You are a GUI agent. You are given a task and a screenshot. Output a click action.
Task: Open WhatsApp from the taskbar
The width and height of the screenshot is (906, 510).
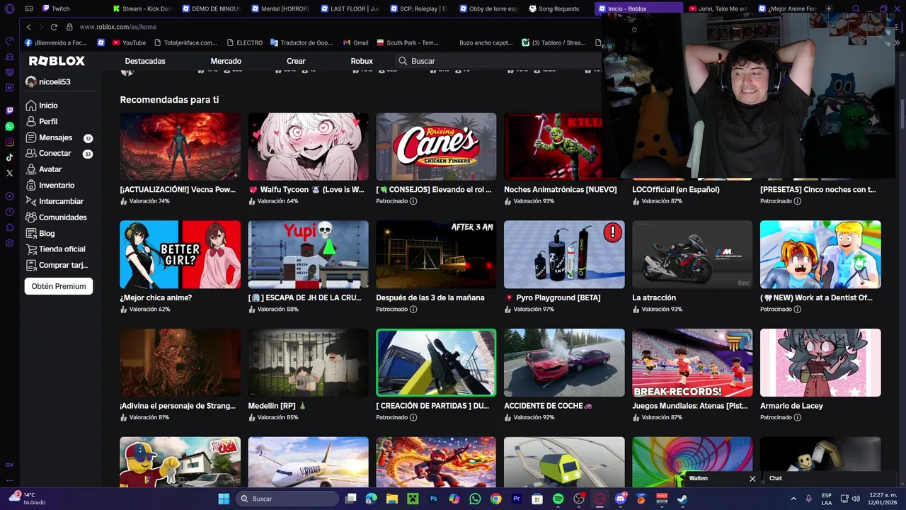pyautogui.click(x=475, y=499)
